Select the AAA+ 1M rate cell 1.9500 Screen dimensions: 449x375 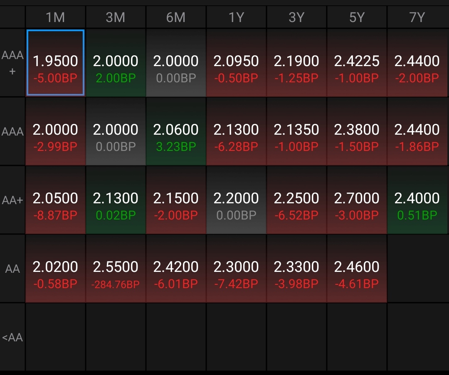pyautogui.click(x=55, y=63)
